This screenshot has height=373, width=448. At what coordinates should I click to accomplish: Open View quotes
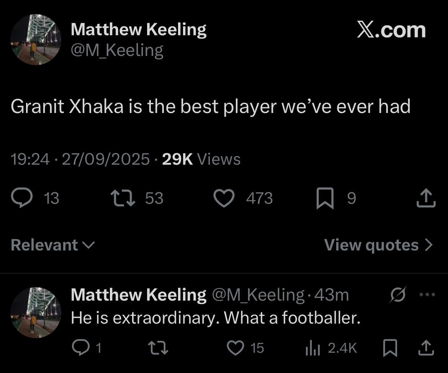(x=378, y=245)
